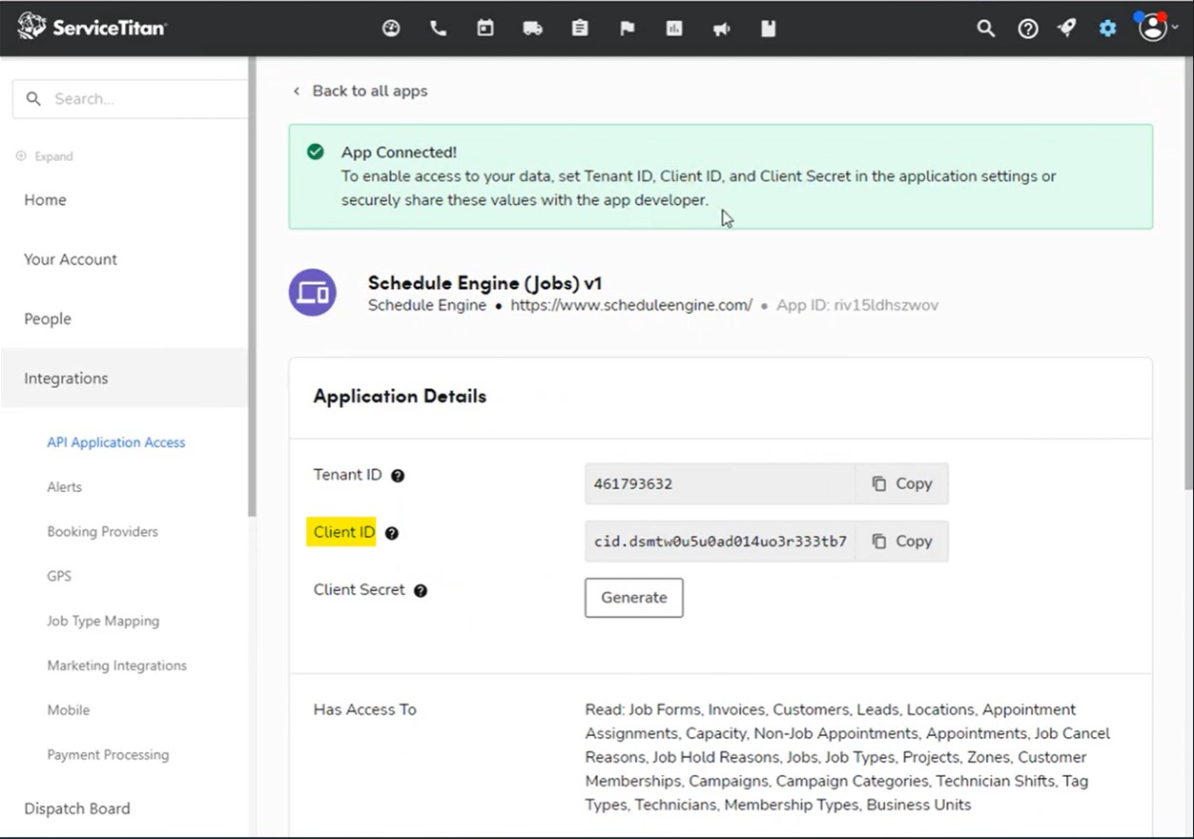Select Marketing Integrations in sidebar
The height and width of the screenshot is (839, 1194).
click(x=117, y=665)
